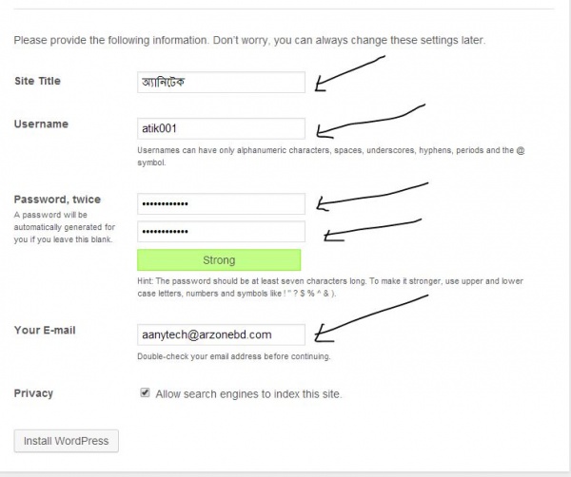Focus the Username field containing atik001
This screenshot has height=477, width=571.
click(x=221, y=128)
